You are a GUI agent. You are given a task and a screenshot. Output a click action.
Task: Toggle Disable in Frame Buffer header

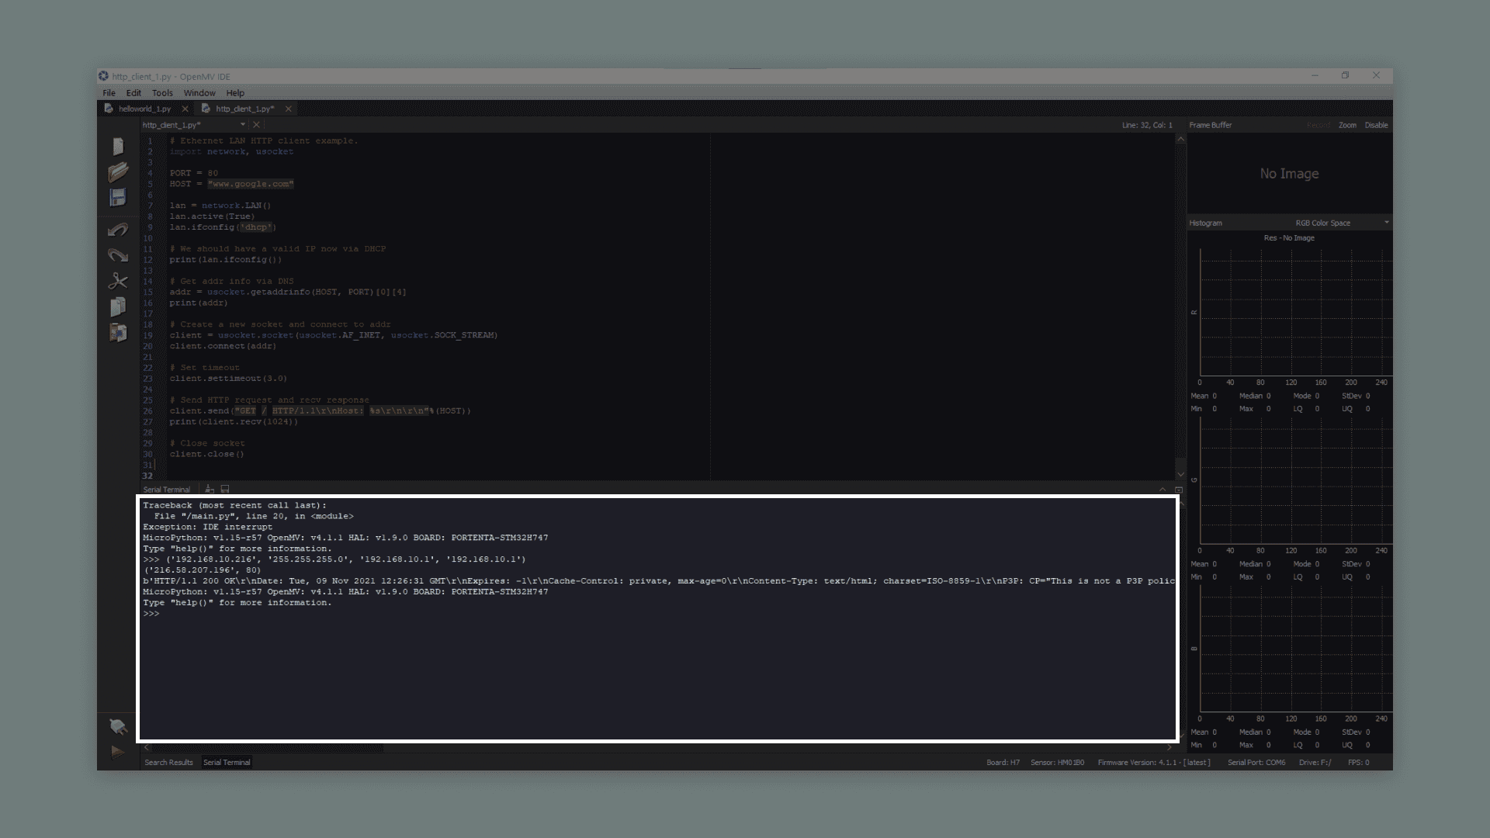(1376, 125)
